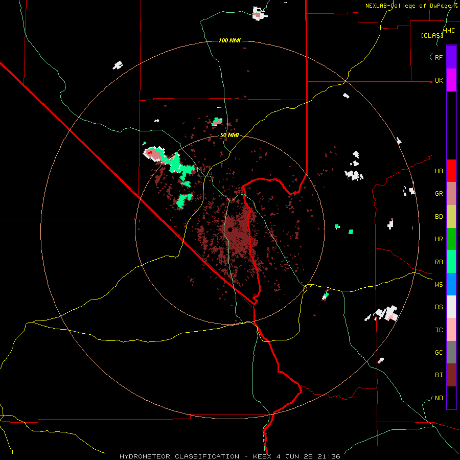Image resolution: width=460 pixels, height=460 pixels.
Task: Click the 'RA' legend label
Action: point(439,262)
